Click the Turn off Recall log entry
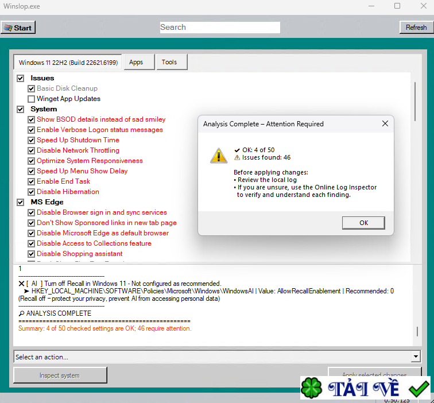Viewport: 434px width, 403px height. coord(120,284)
